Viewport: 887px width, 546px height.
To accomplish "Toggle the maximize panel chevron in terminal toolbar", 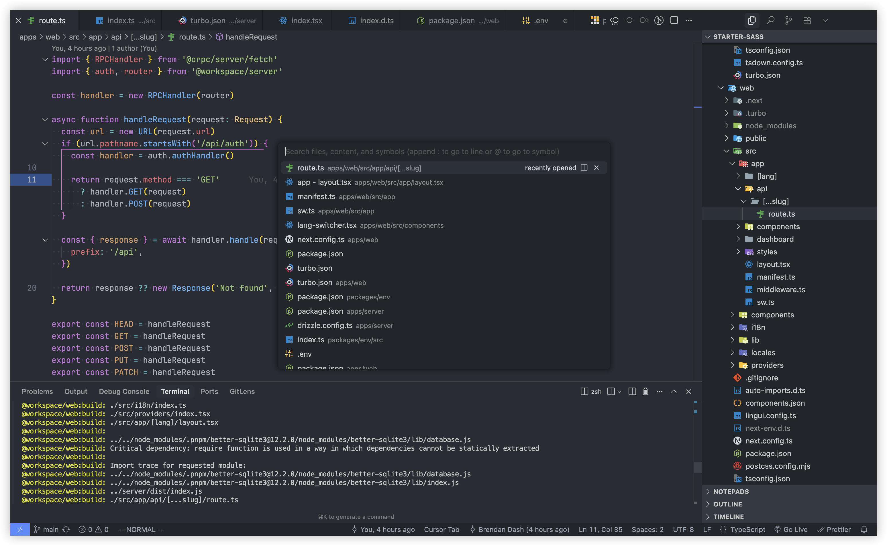I will [x=674, y=391].
